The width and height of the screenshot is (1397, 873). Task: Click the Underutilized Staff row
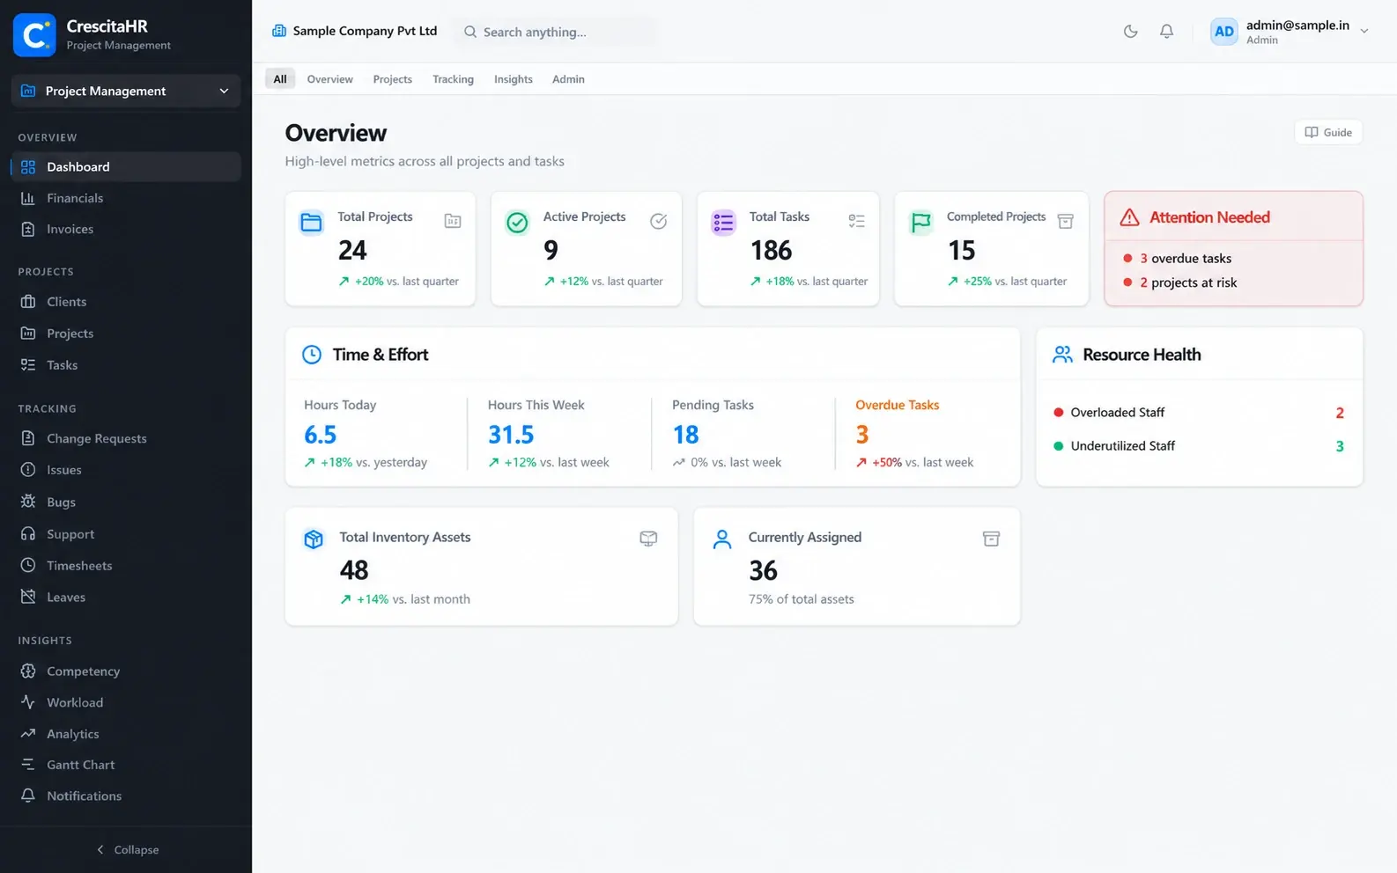click(1199, 446)
